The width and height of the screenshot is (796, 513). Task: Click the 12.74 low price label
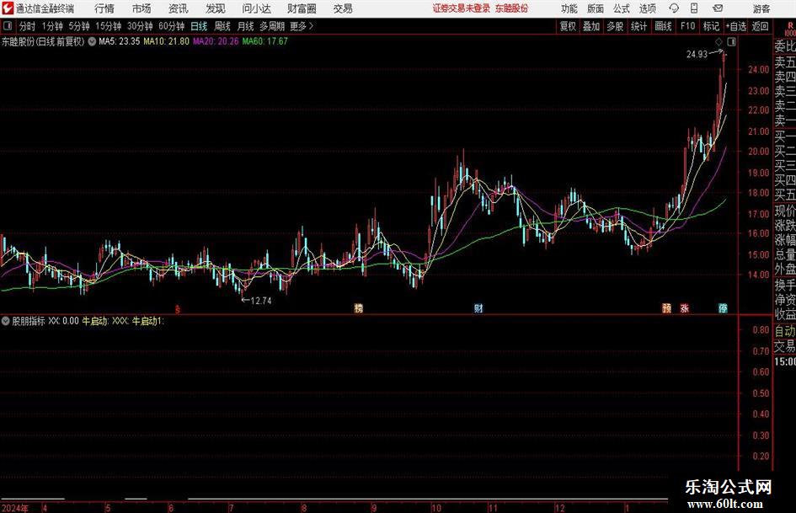click(261, 301)
